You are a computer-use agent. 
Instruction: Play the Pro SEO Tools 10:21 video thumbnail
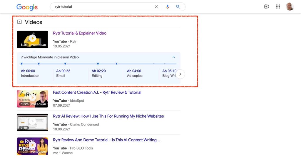[32, 146]
